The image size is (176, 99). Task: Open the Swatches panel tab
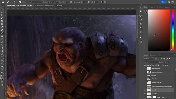pos(152,7)
